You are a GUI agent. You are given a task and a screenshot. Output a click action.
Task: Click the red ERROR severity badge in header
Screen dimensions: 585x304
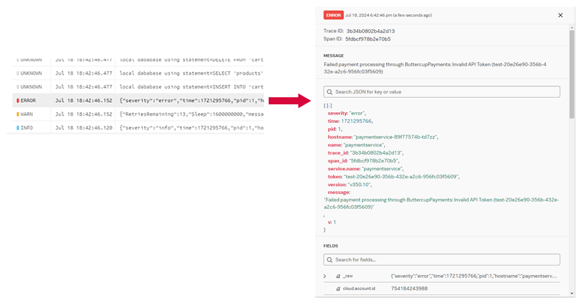pos(333,15)
